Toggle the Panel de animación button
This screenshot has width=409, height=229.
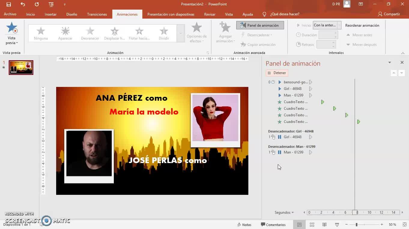coord(260,25)
